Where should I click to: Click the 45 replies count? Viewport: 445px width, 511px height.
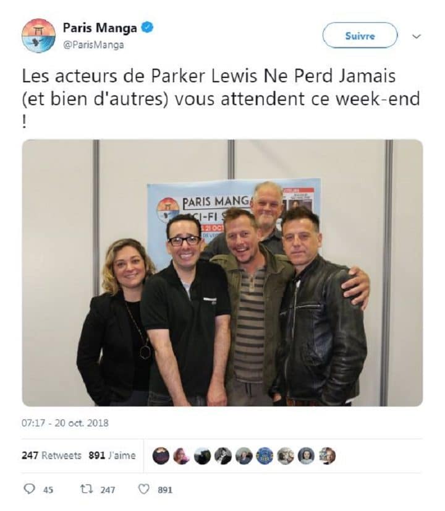pos(48,489)
